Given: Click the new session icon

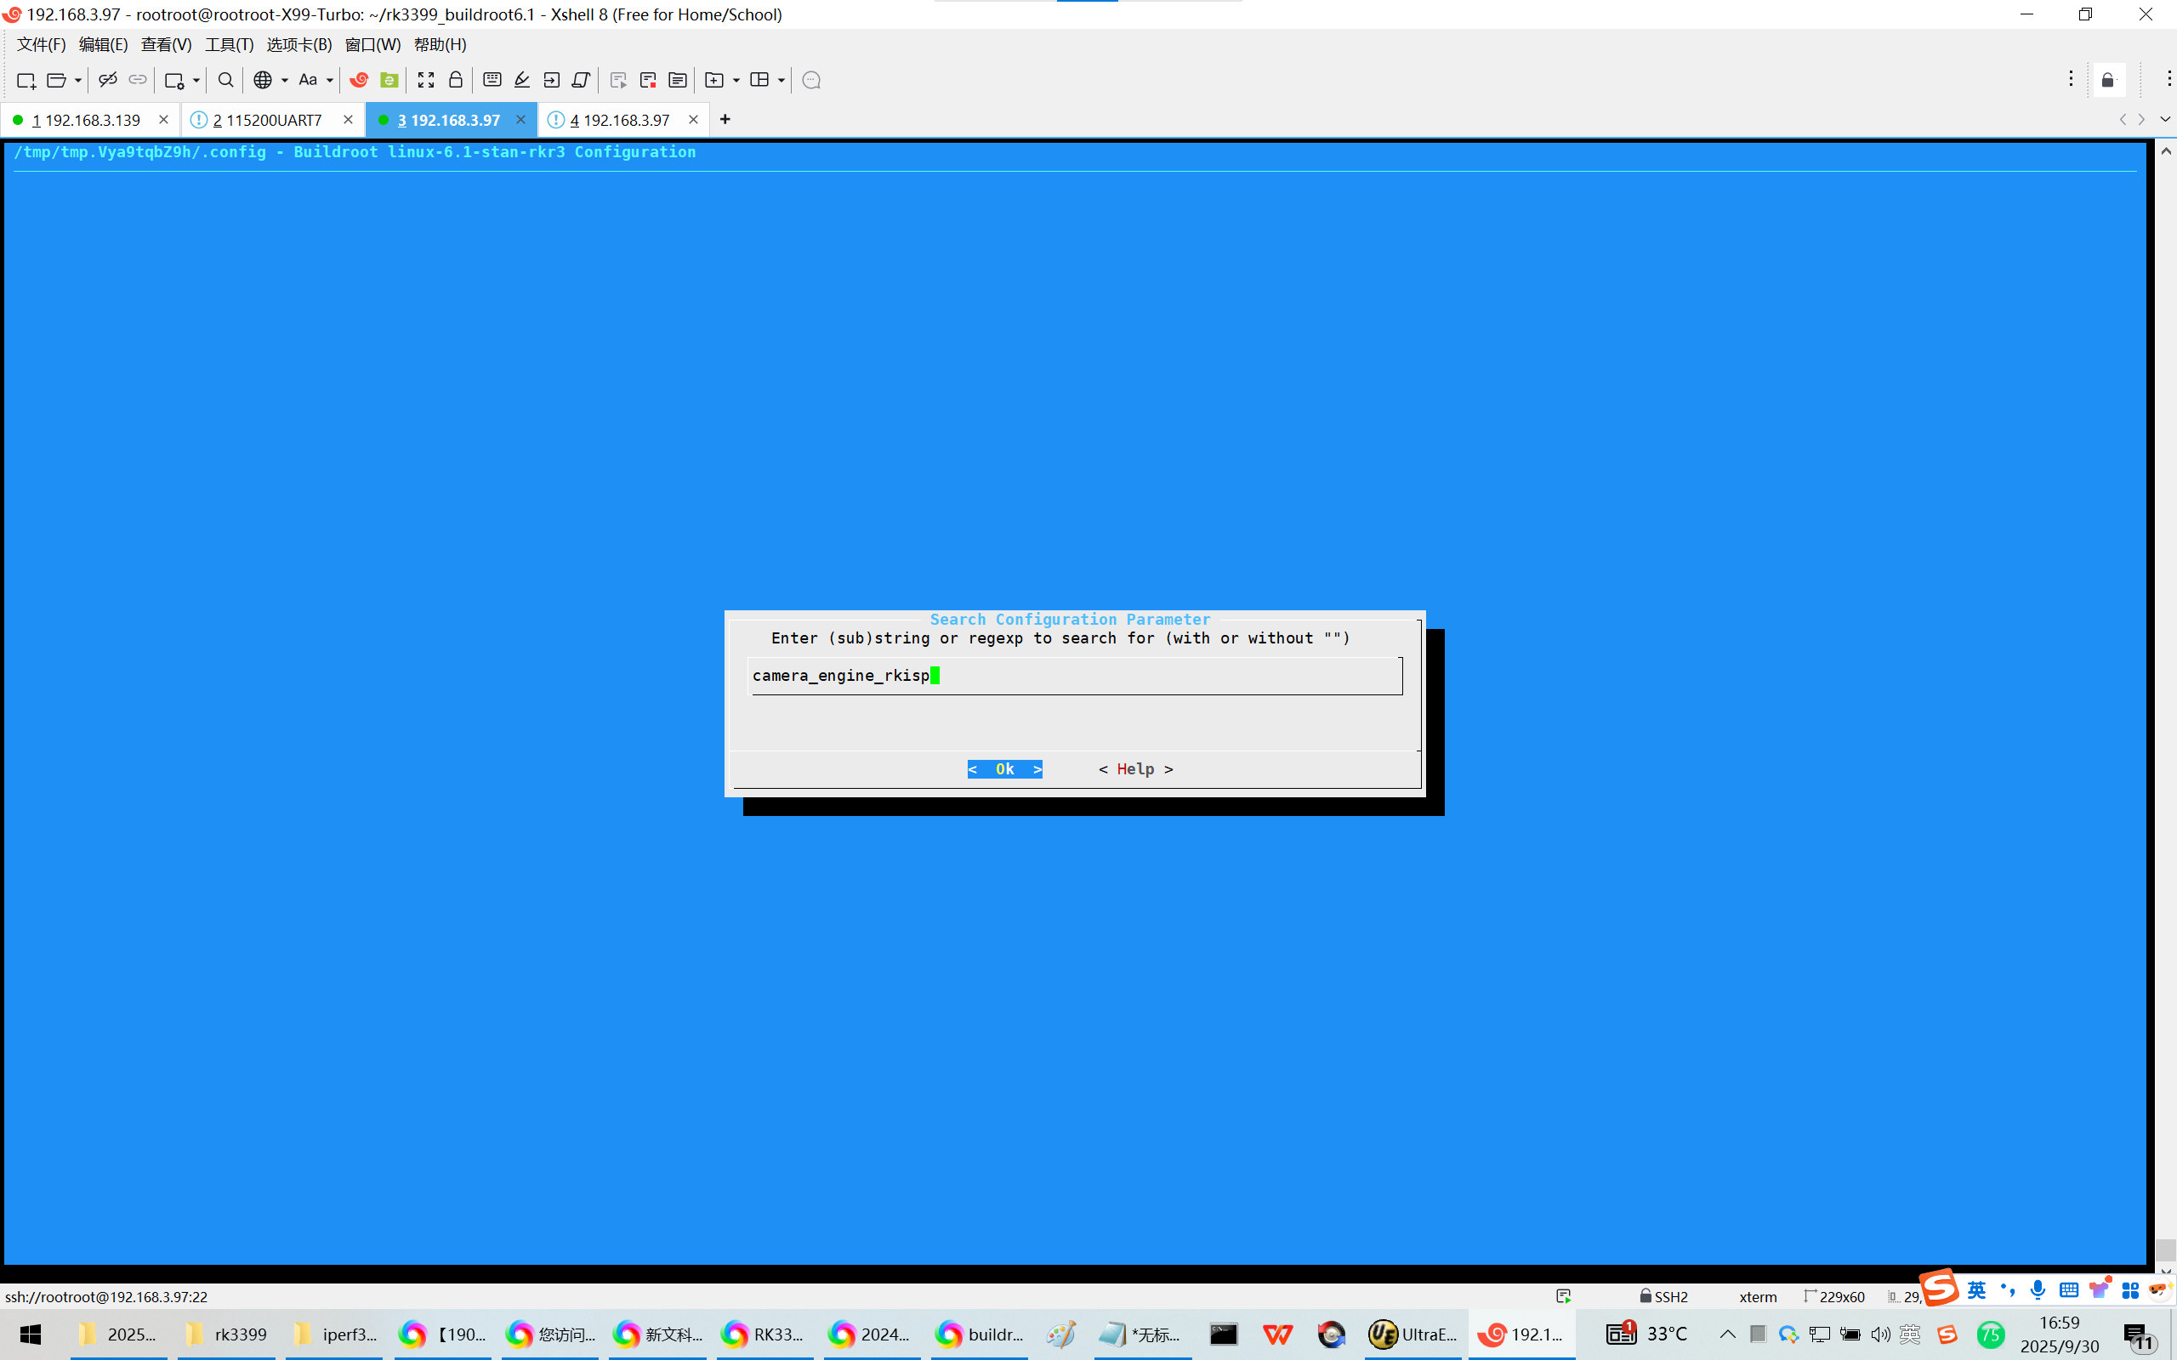Looking at the screenshot, I should (x=26, y=80).
